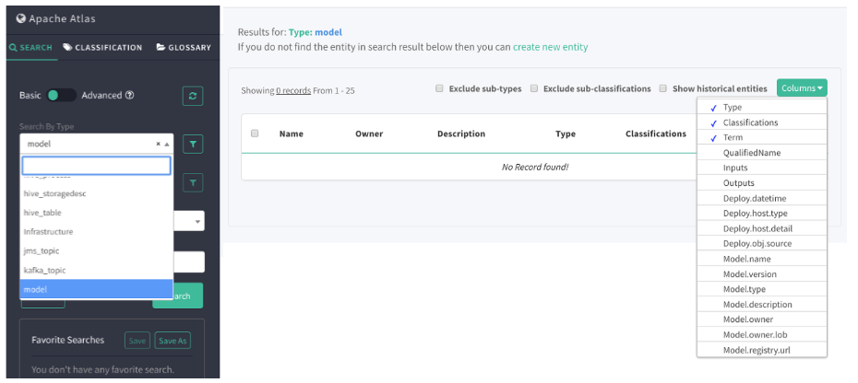Collapse the Search By Type dropdown

(x=167, y=145)
